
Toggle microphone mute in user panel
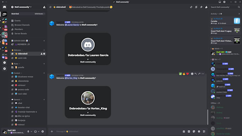coord(28,131)
